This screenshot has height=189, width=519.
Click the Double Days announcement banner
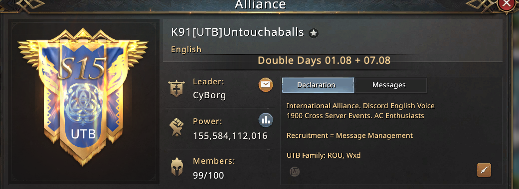[x=324, y=61]
